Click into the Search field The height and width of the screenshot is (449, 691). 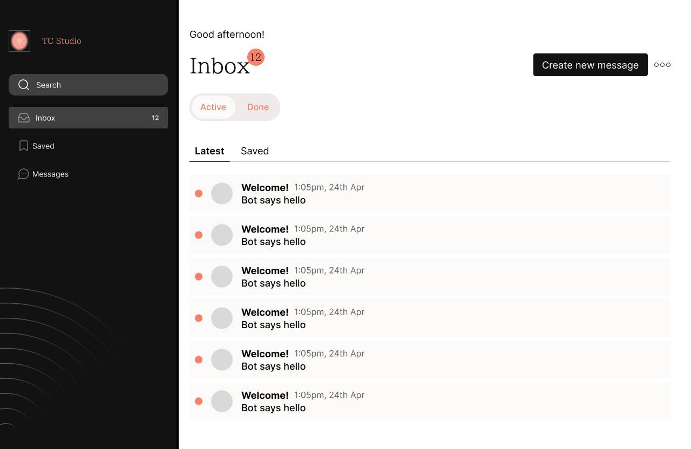pos(88,85)
